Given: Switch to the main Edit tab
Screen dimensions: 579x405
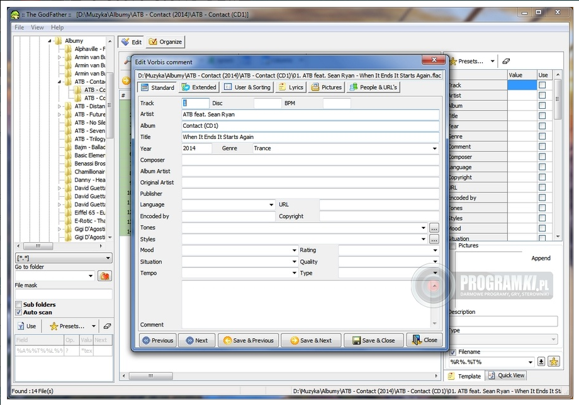Looking at the screenshot, I should (x=132, y=42).
